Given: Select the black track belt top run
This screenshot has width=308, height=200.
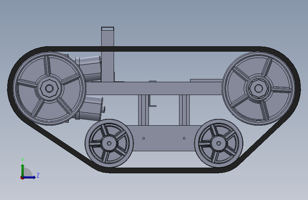Looking at the screenshot, I should click(154, 49).
